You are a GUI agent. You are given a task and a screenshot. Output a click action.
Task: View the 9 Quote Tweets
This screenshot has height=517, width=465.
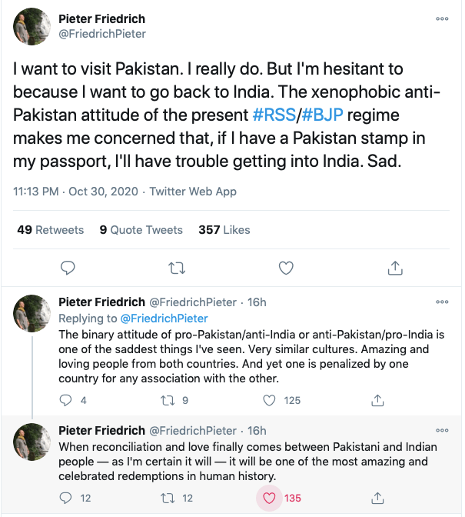pos(141,229)
